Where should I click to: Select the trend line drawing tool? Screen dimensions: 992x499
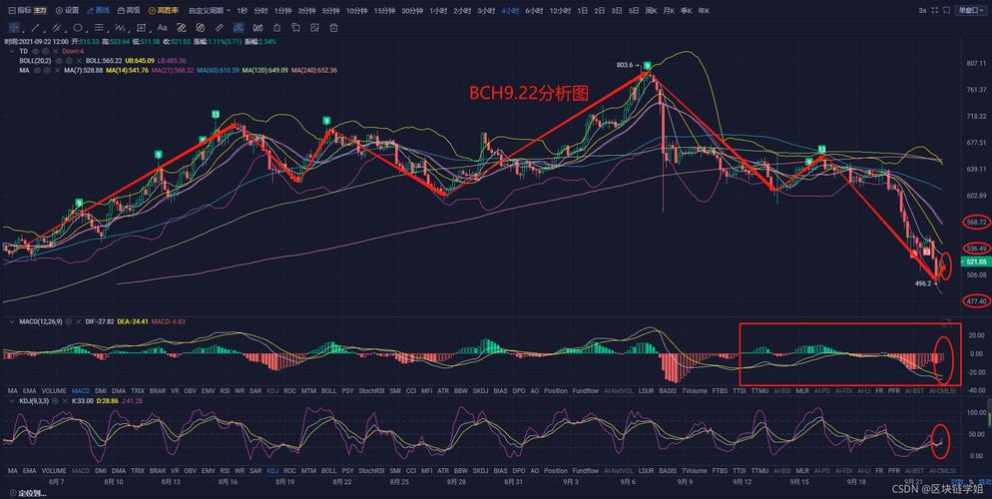[x=35, y=28]
